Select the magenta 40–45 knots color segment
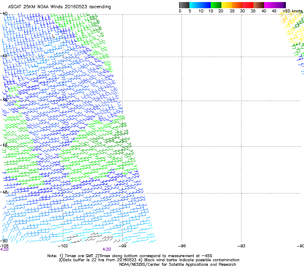Image resolution: width=304 pixels, height=267 pixels. click(x=269, y=5)
